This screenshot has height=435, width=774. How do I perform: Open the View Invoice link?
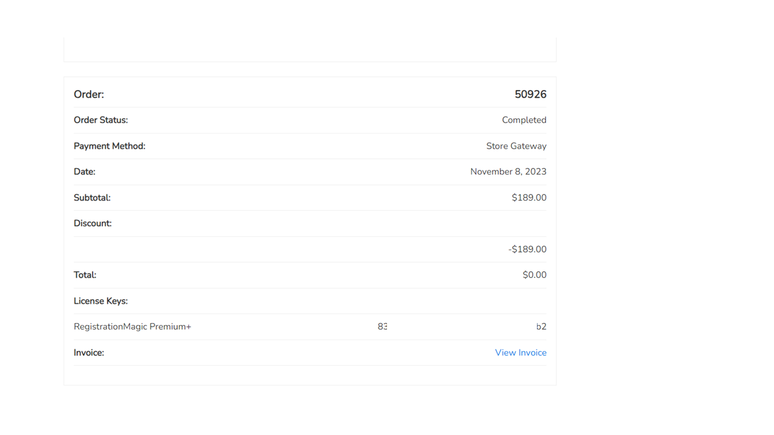tap(520, 353)
